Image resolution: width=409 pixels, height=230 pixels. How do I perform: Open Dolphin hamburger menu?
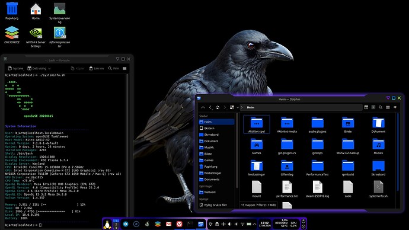[388, 107]
